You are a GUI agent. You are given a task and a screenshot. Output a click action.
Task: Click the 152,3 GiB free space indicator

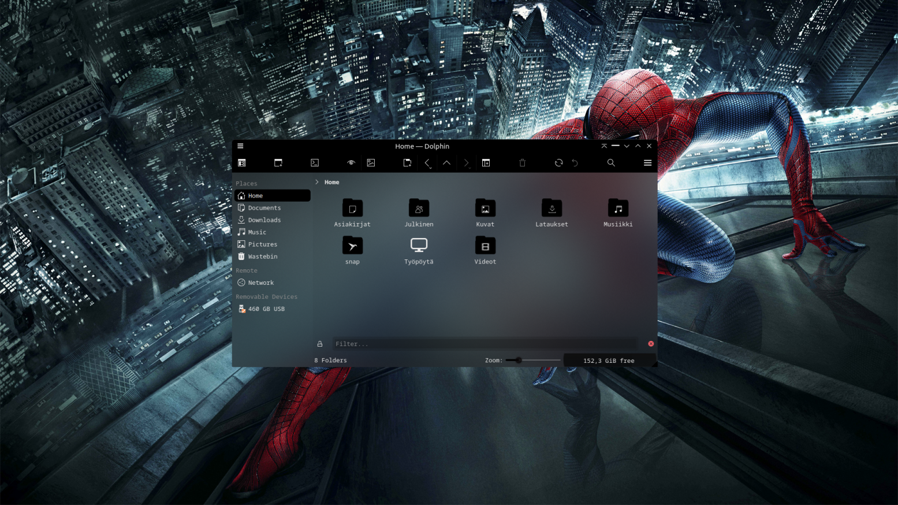click(609, 361)
